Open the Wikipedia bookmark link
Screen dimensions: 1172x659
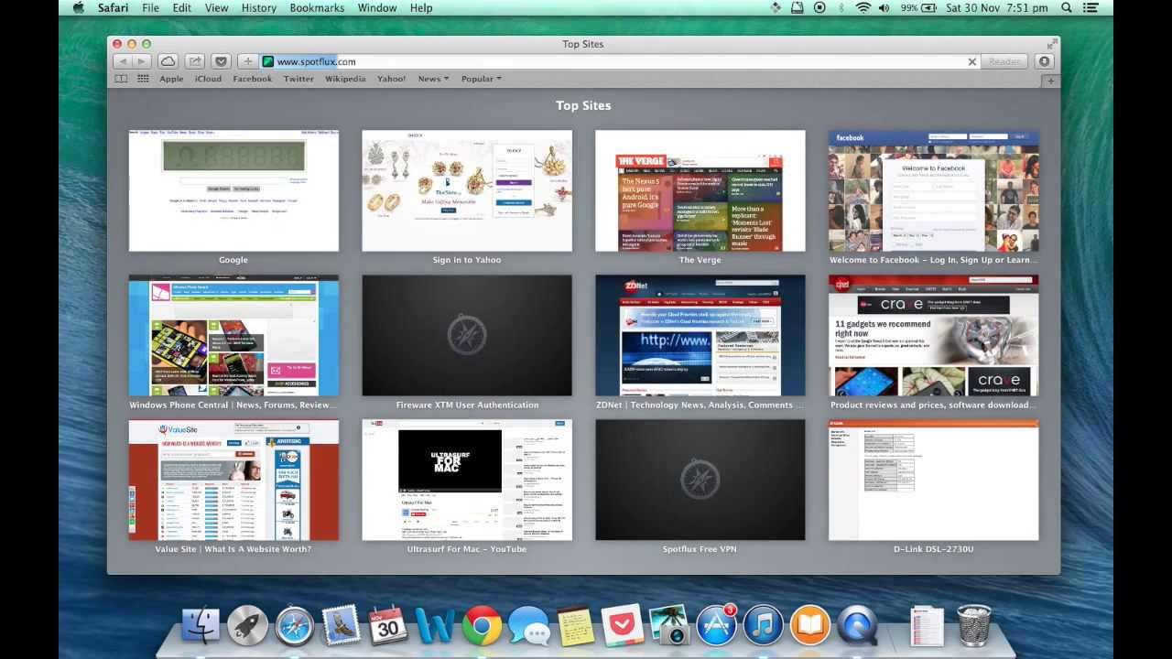tap(345, 79)
